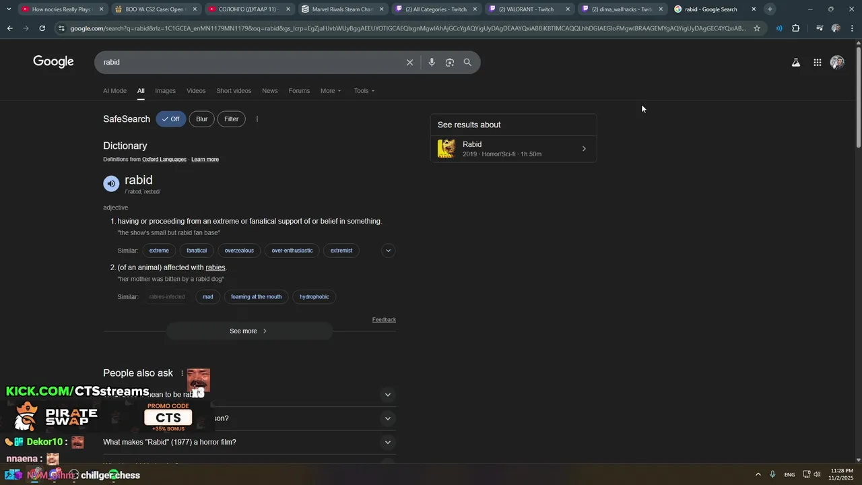Expand the similar words list for definition one
This screenshot has width=862, height=485.
pos(388,251)
